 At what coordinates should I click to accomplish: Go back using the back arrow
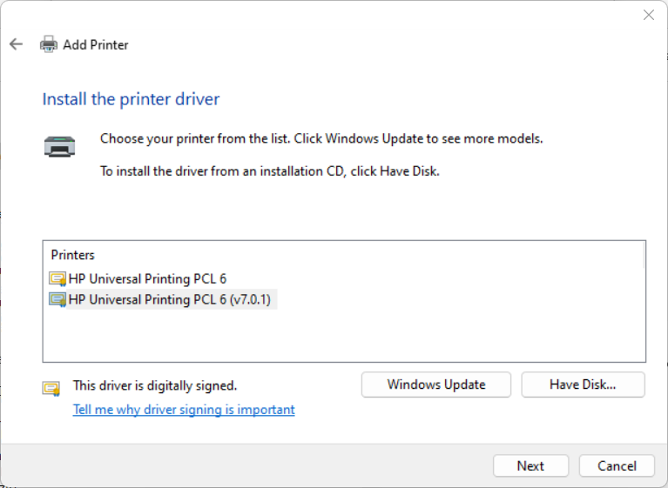[16, 44]
